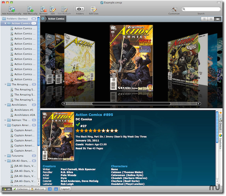Click the Edit Multiple toolbar icon
This screenshot has height=196, width=226.
[x=64, y=9]
